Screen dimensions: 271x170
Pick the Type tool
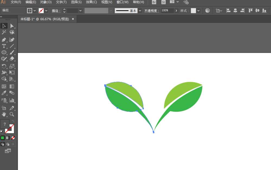4,46
